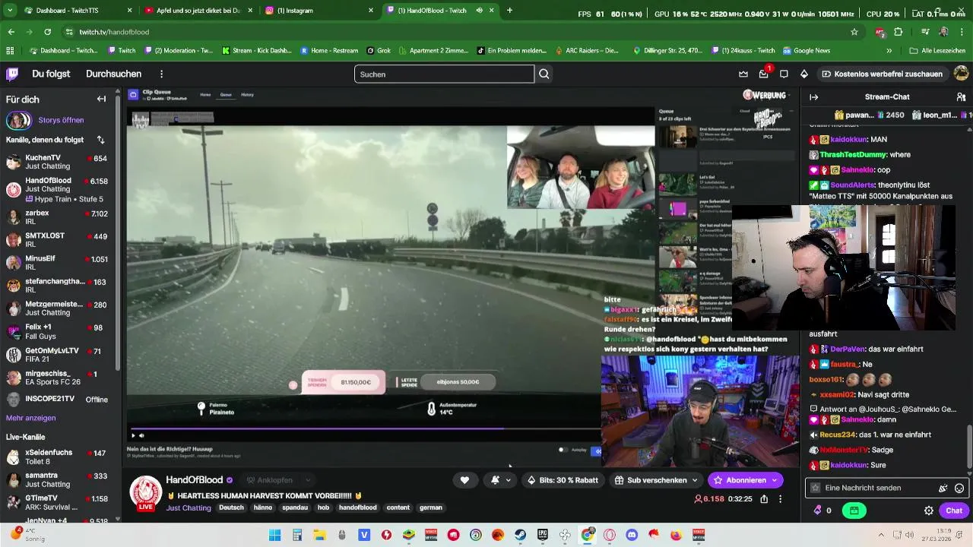Expand the Abonnieren dropdown button
The width and height of the screenshot is (973, 547).
775,480
